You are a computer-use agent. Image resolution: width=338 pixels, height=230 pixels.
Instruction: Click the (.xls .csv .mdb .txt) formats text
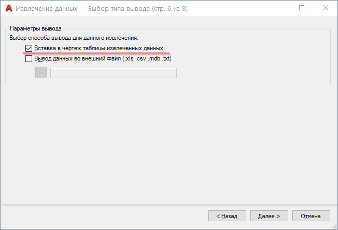pyautogui.click(x=147, y=58)
